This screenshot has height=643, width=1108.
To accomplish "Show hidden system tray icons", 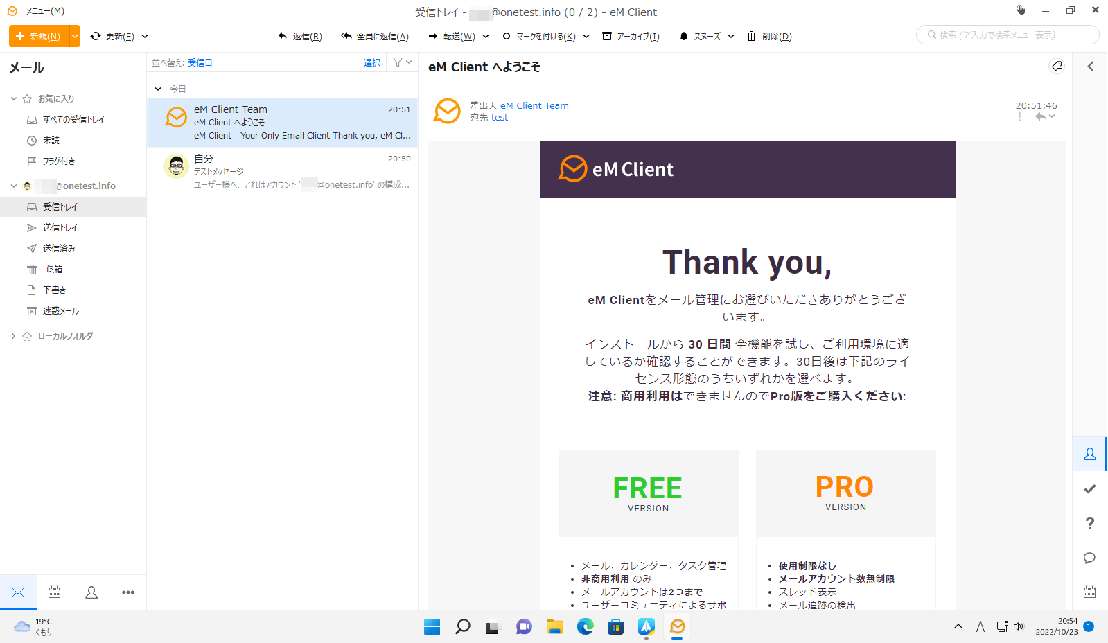I will (x=958, y=626).
